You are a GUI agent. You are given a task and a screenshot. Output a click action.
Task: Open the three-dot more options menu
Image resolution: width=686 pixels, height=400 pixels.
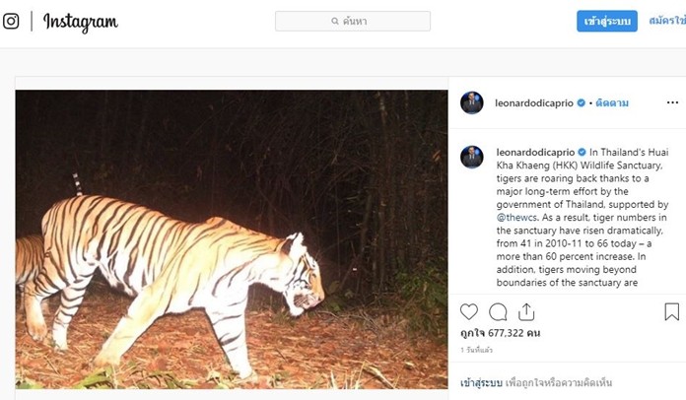coord(672,102)
